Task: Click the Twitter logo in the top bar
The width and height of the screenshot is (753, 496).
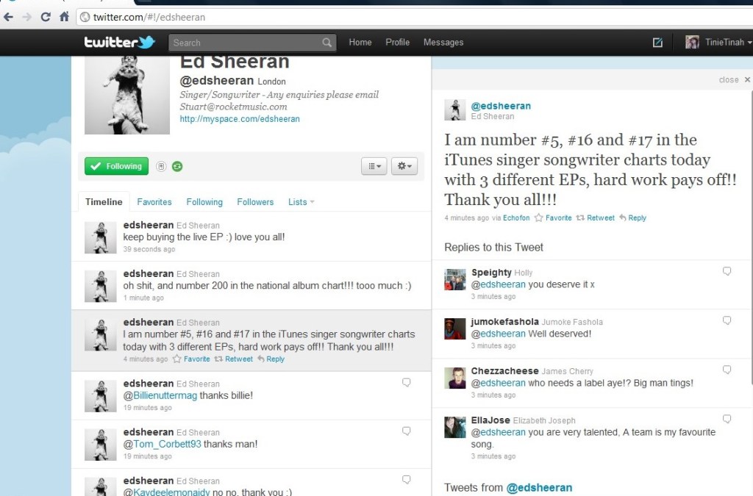Action: tap(119, 42)
